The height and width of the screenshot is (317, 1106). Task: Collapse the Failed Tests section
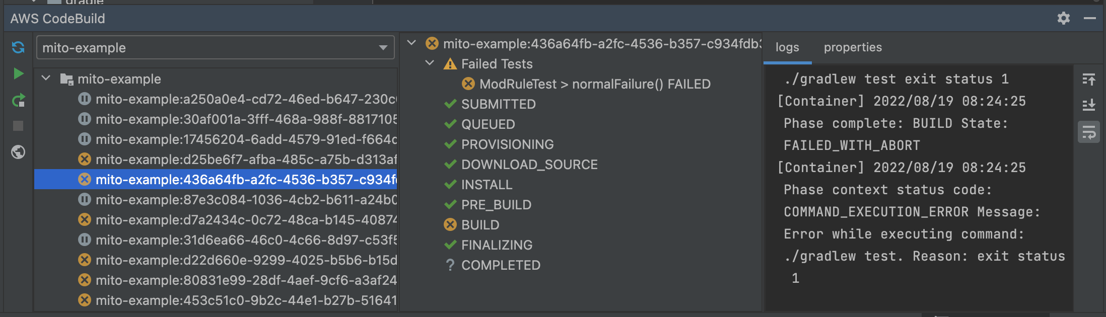[430, 63]
